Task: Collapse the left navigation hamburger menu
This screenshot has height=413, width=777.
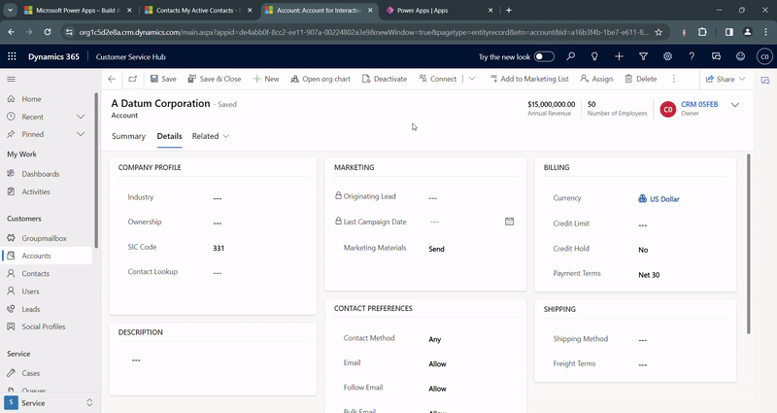Action: [12, 79]
